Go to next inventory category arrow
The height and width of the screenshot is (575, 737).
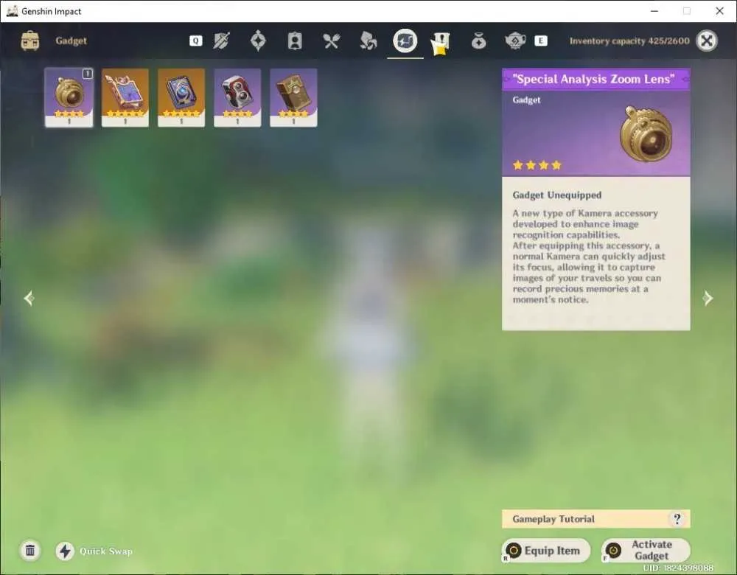pyautogui.click(x=708, y=298)
